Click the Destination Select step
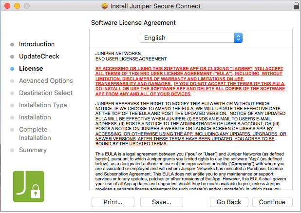Image resolution: width=301 pixels, height=213 pixels. click(46, 93)
